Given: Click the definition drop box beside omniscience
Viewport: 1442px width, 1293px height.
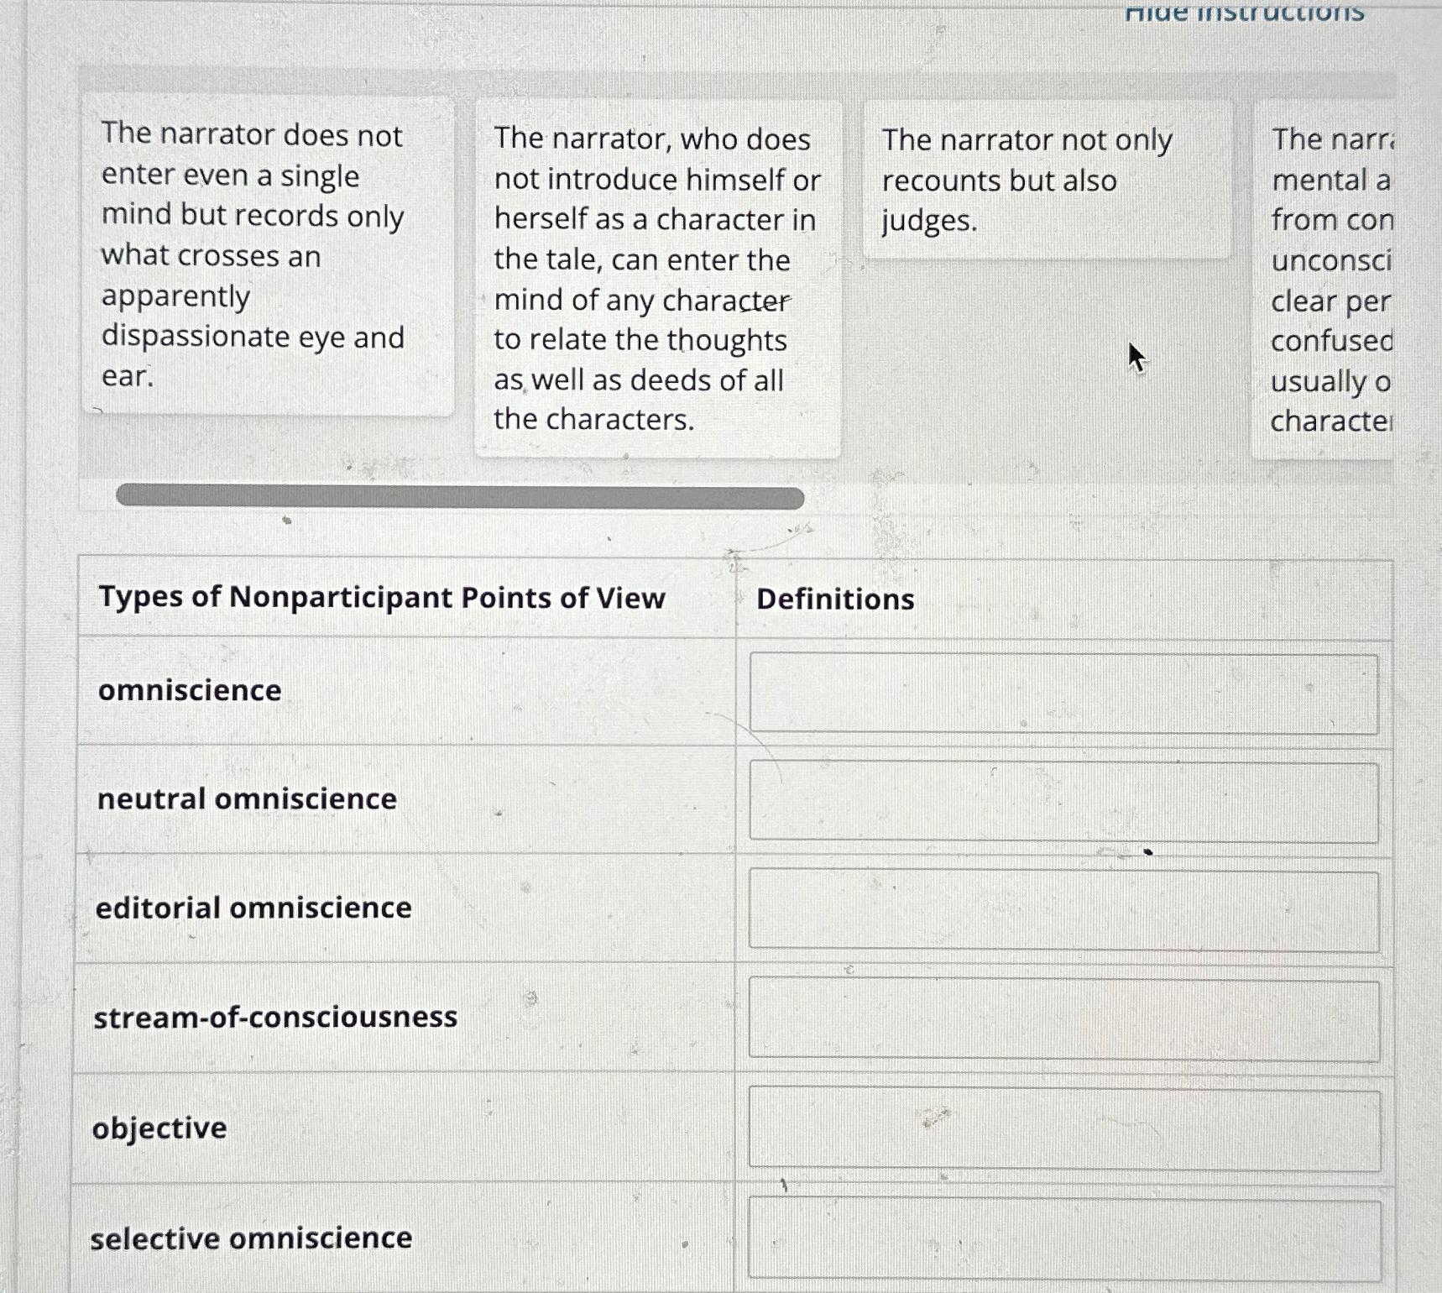Looking at the screenshot, I should [1066, 690].
